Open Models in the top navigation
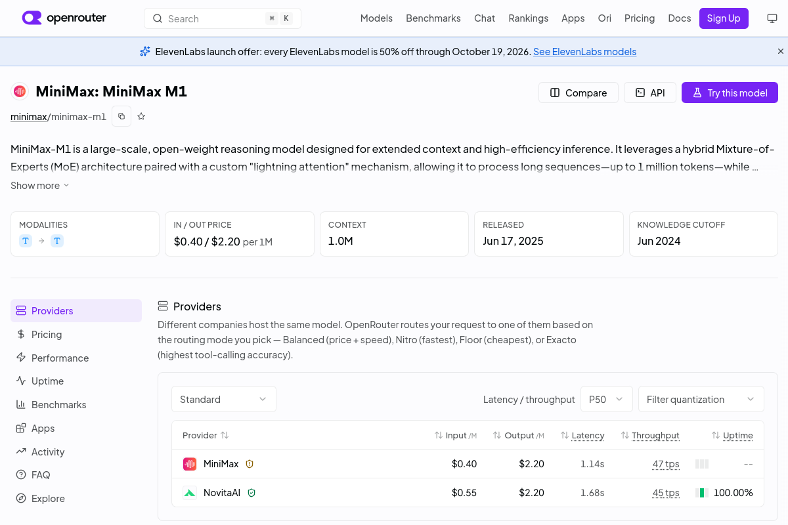The width and height of the screenshot is (788, 525). (x=376, y=18)
